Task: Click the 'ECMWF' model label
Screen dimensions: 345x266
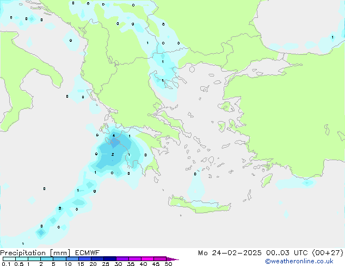Action: pyautogui.click(x=88, y=253)
